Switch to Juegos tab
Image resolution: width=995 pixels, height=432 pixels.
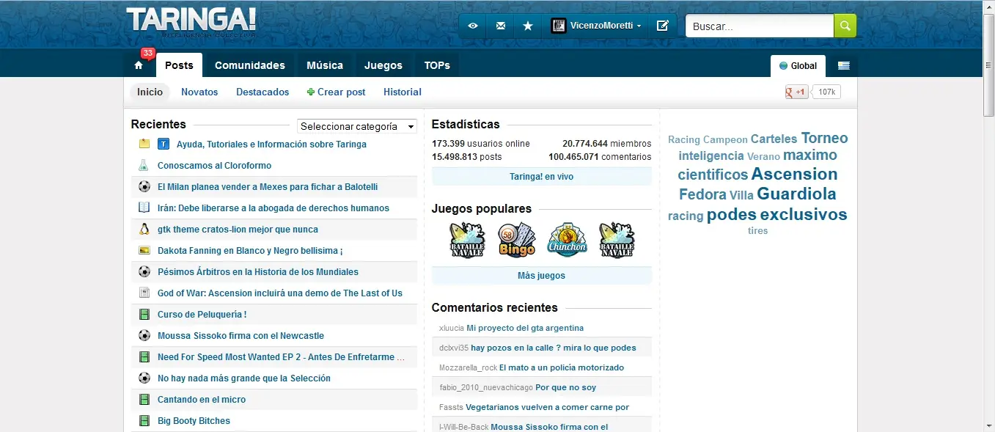[383, 65]
